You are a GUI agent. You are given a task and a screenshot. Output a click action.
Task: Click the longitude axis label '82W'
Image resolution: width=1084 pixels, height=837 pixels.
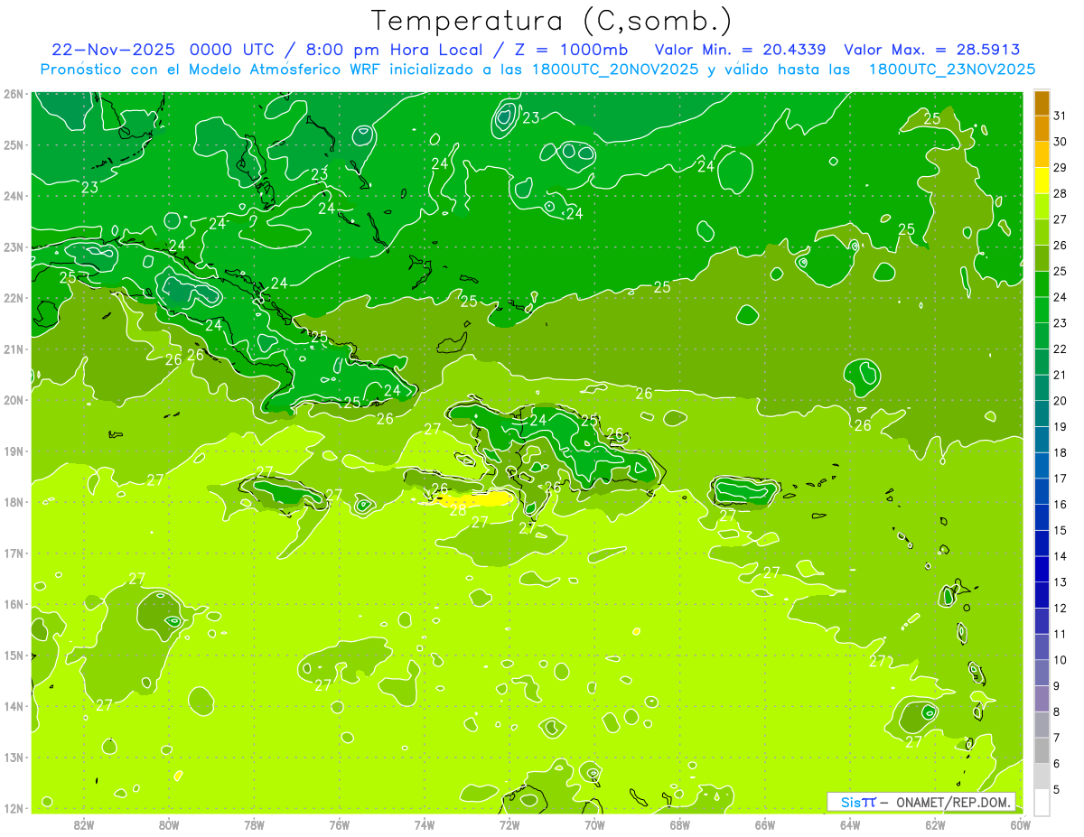[x=83, y=824]
